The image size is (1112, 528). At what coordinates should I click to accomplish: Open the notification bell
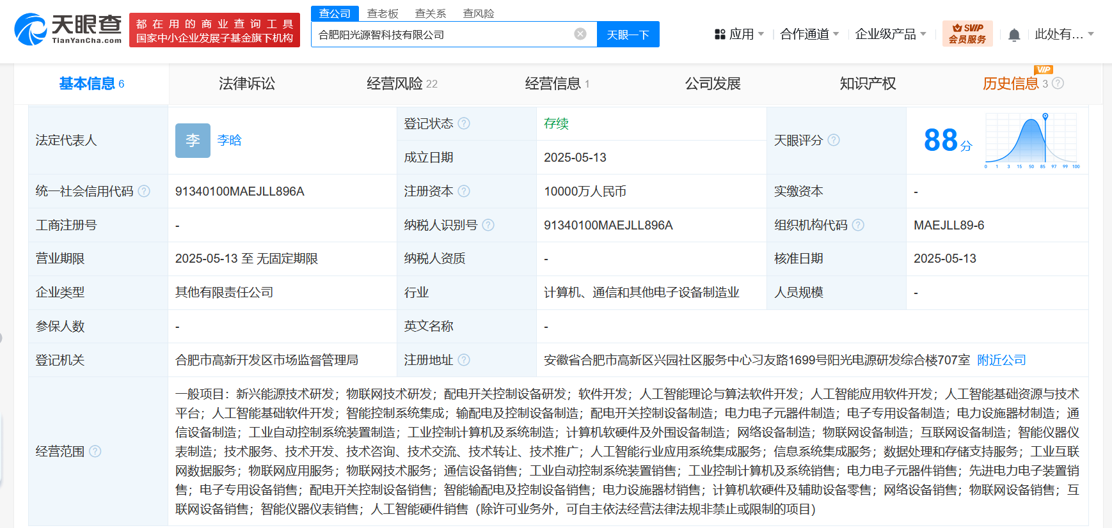(1014, 35)
